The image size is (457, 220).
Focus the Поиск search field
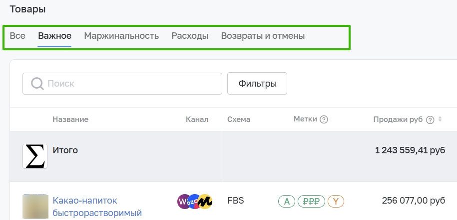click(x=122, y=84)
